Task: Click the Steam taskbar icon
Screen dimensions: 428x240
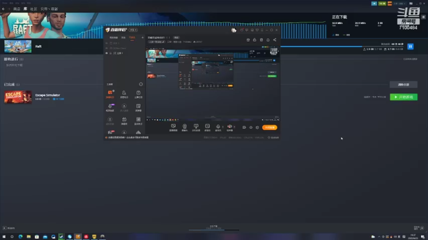Action: click(61, 237)
